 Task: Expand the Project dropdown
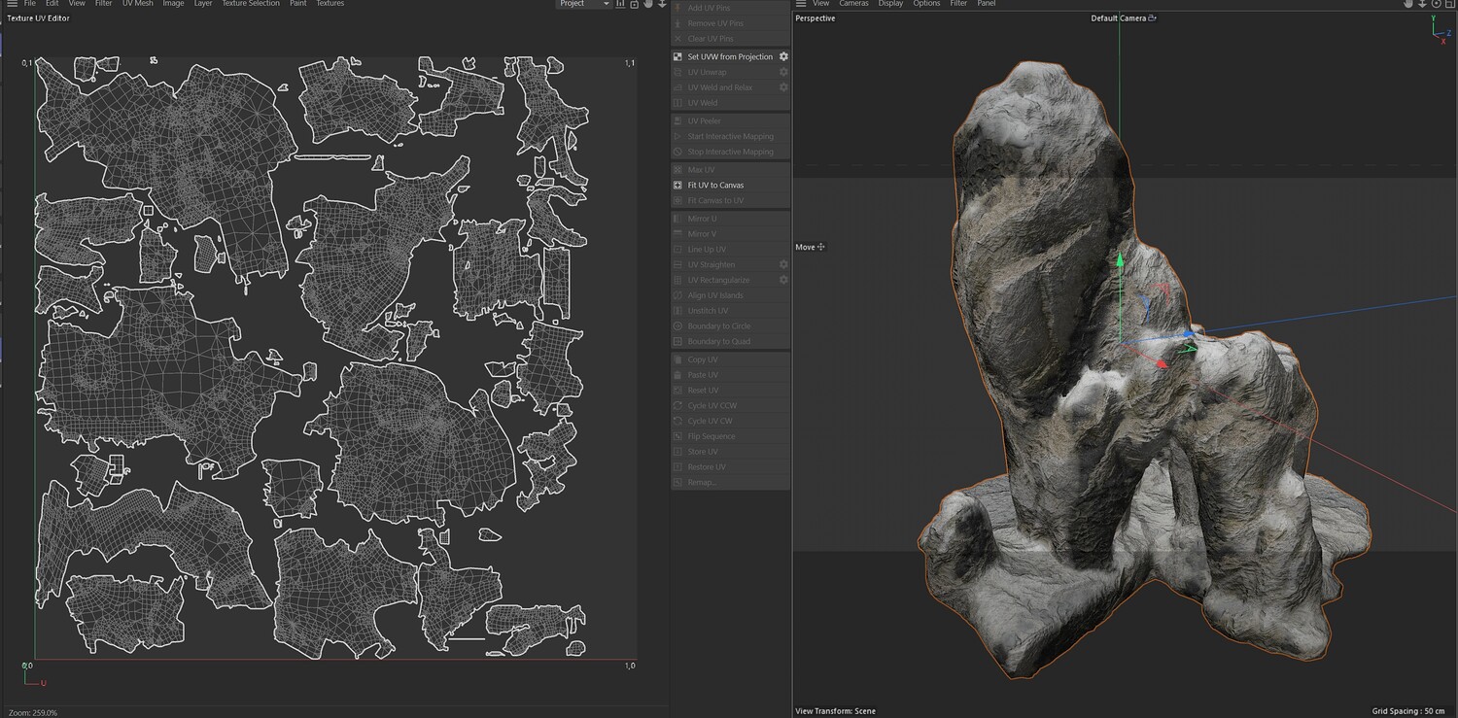583,4
